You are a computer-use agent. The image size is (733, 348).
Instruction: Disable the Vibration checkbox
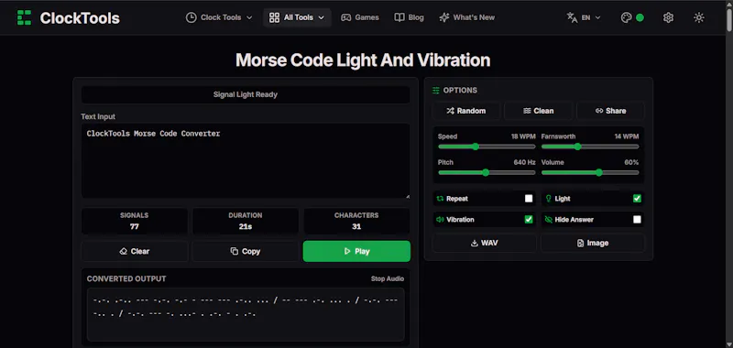point(529,220)
